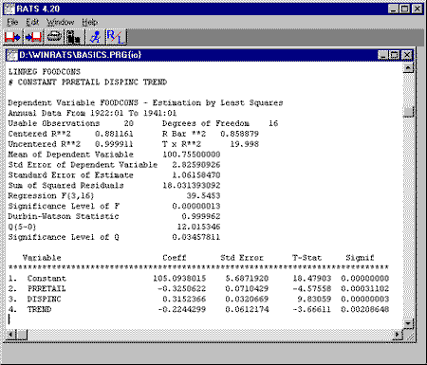The width and height of the screenshot is (427, 365).
Task: Click the running man toolbar icon
Action: (95, 37)
